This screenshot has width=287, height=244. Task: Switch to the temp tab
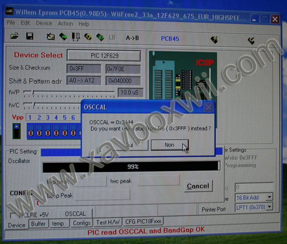pos(58,223)
